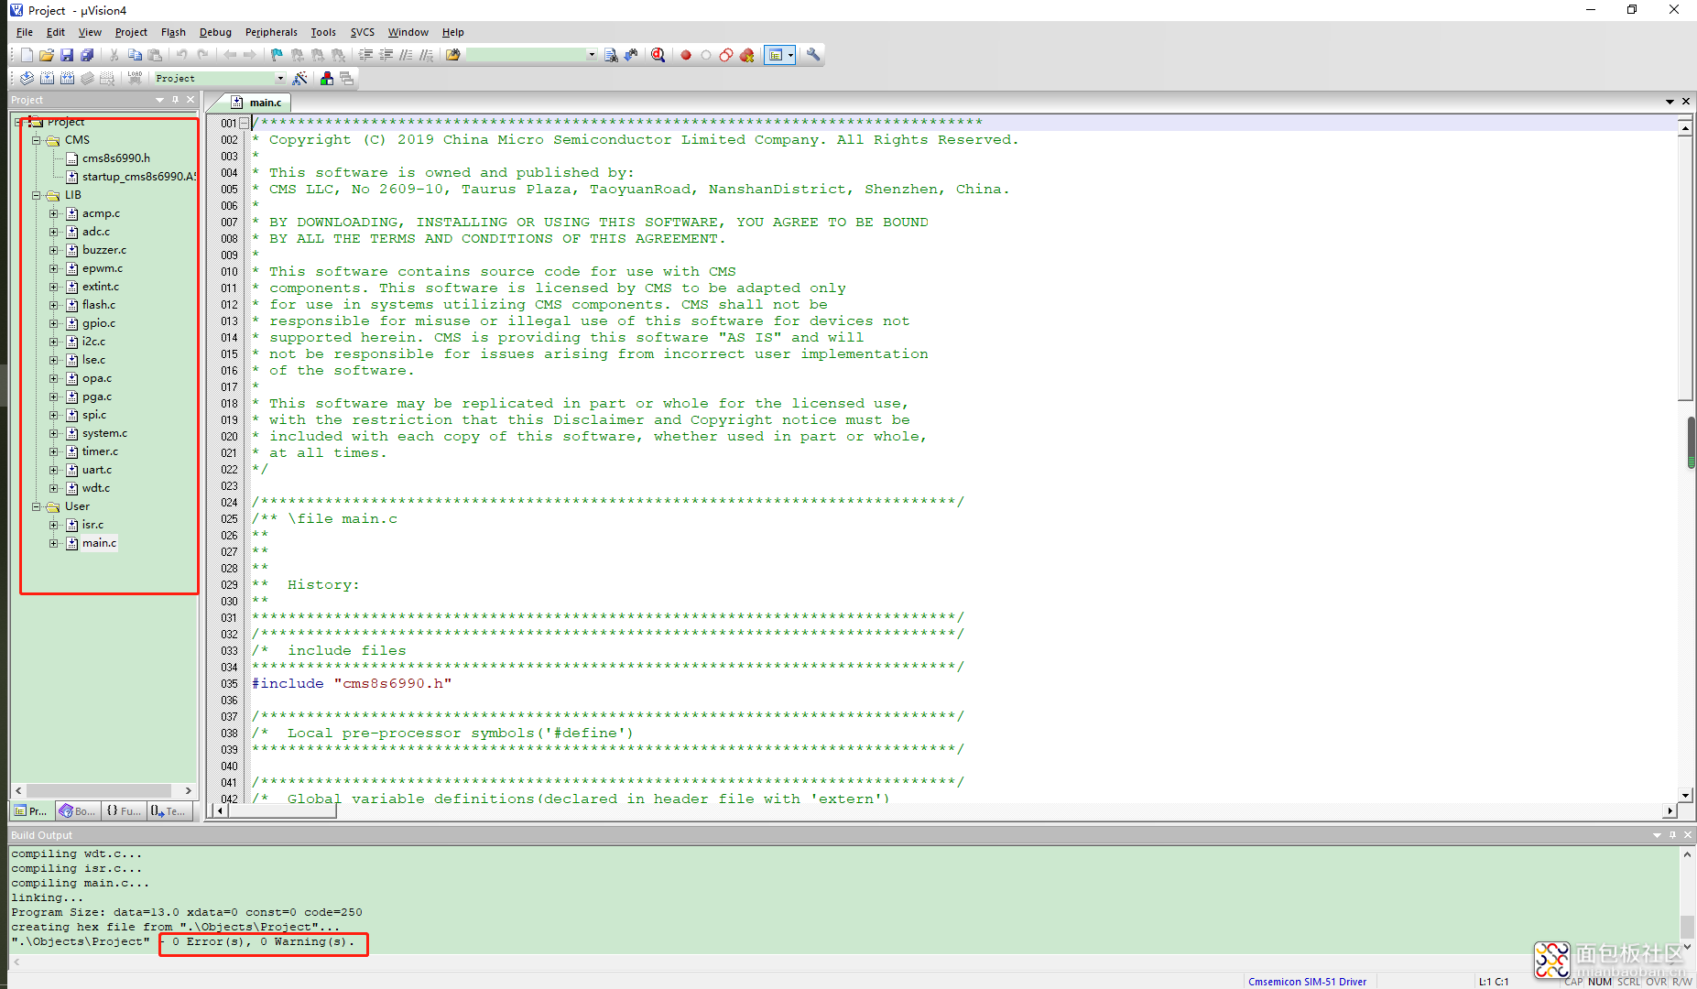This screenshot has height=989, width=1697.
Task: Expand the main.c node in tree
Action: 54,543
